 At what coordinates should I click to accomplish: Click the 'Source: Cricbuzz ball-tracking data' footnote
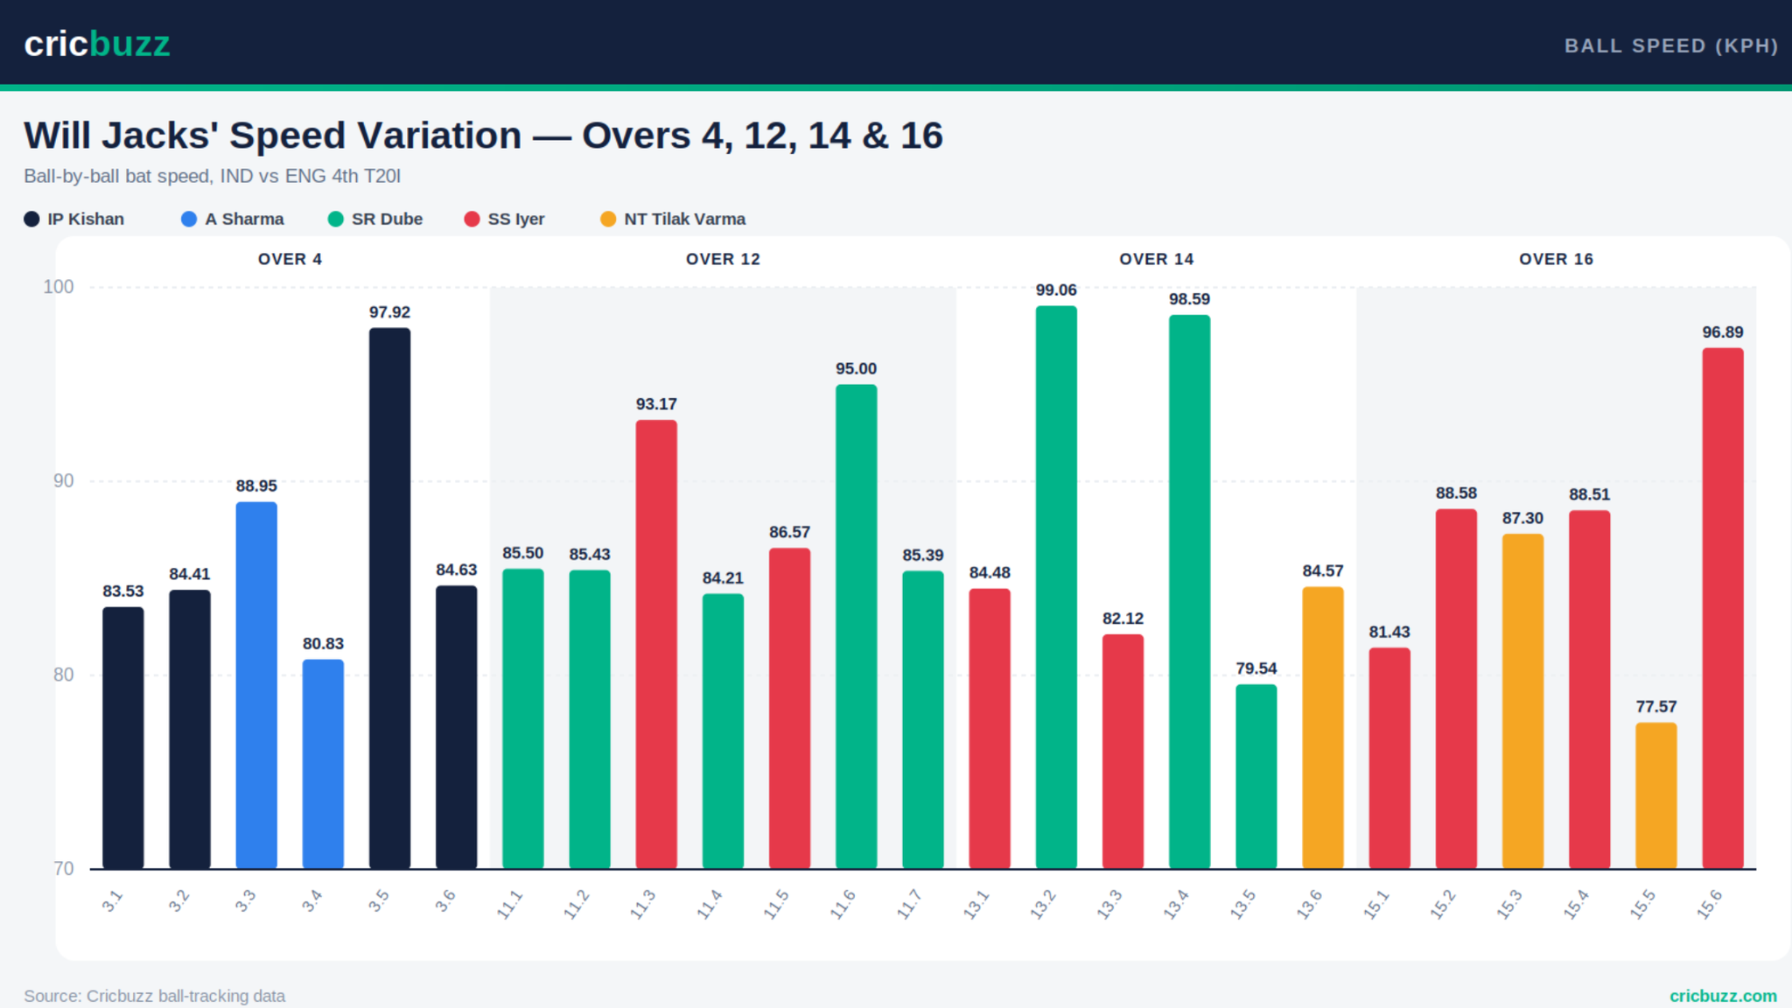click(x=154, y=996)
